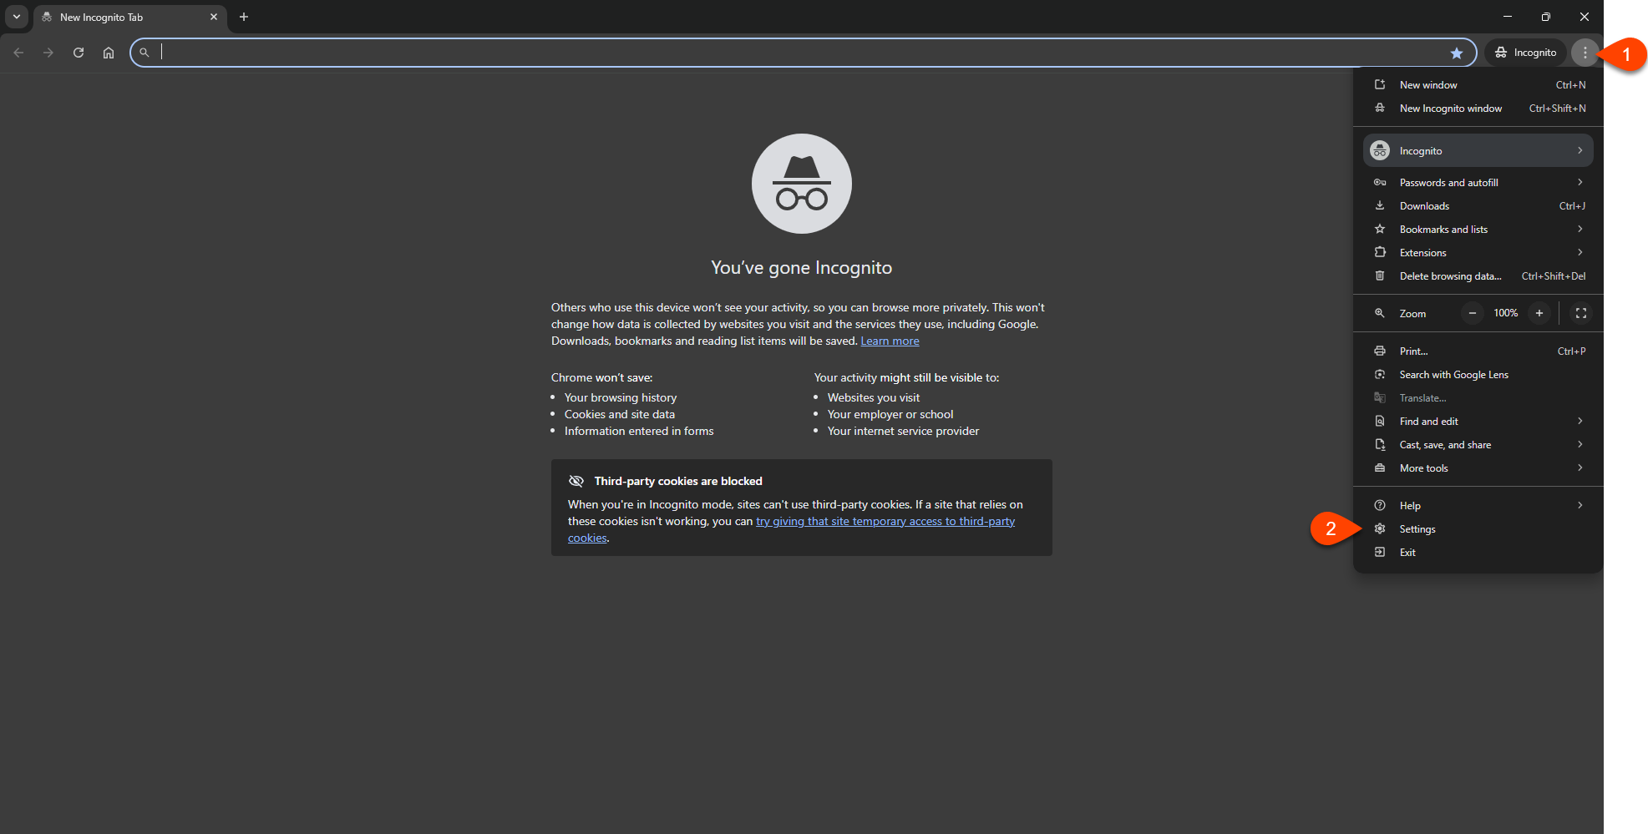The width and height of the screenshot is (1648, 834).
Task: Click the browser back arrow
Action: click(18, 53)
